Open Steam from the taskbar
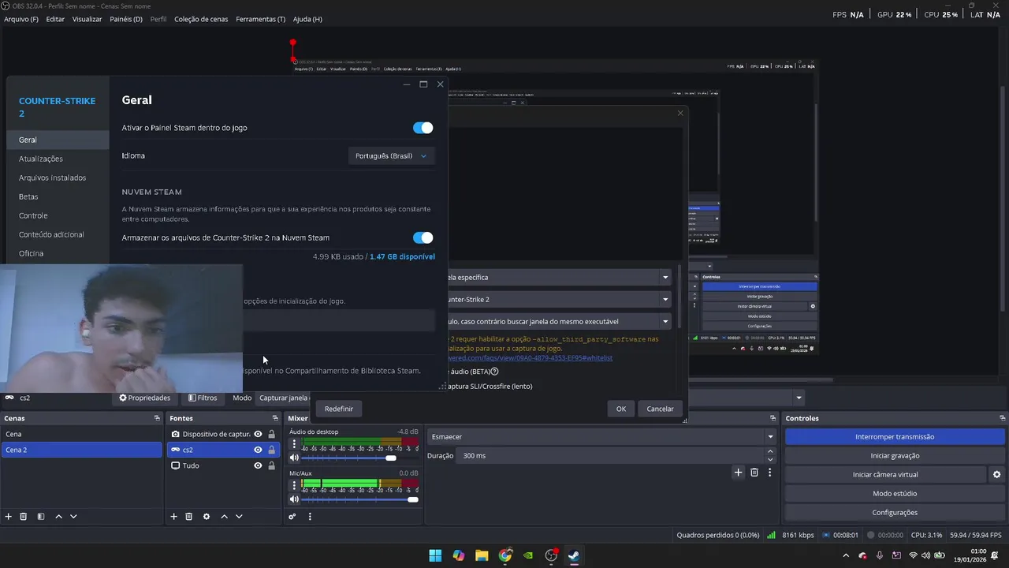The image size is (1009, 568). pos(574,555)
